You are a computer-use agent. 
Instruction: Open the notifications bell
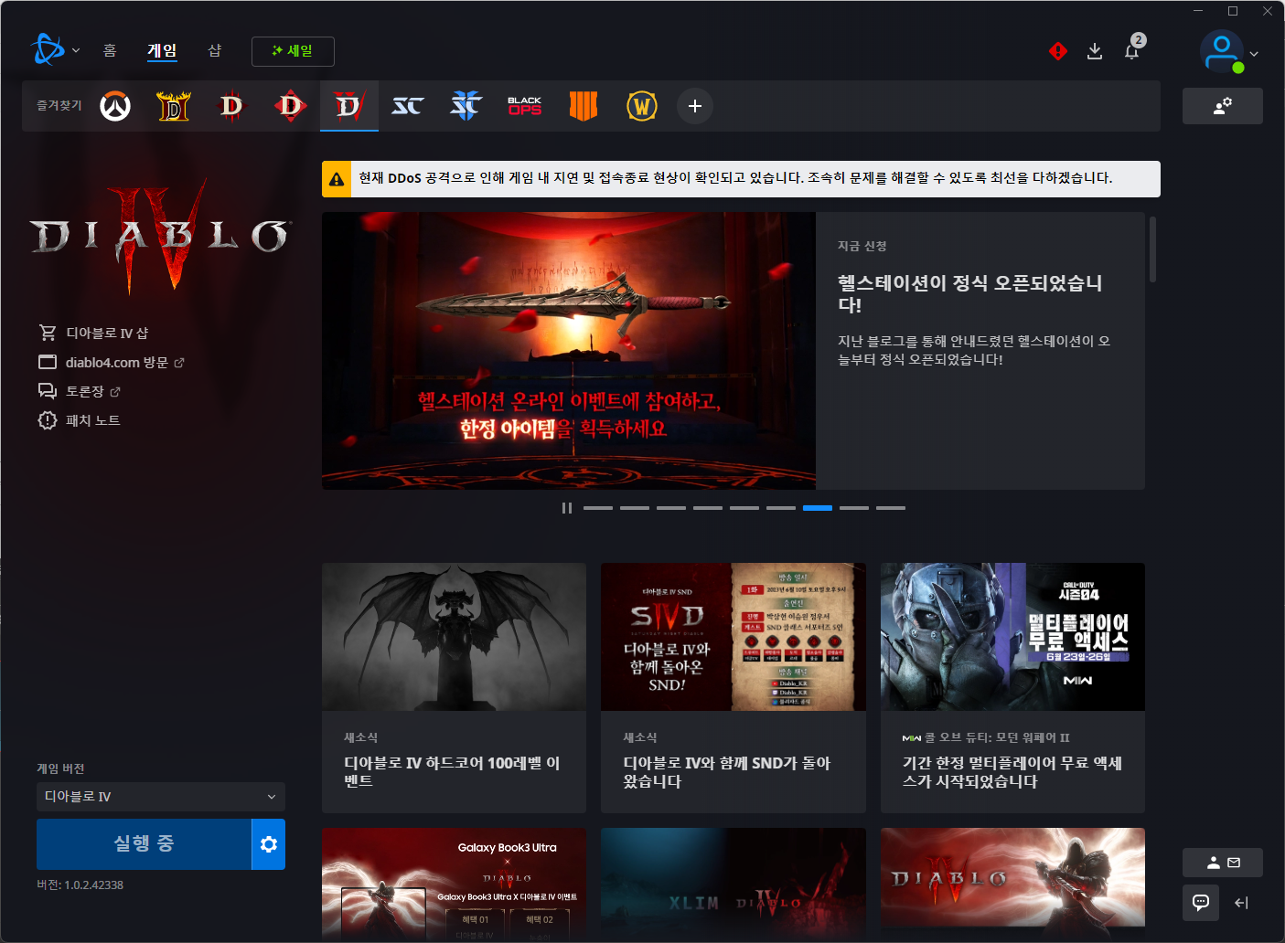click(x=1131, y=51)
